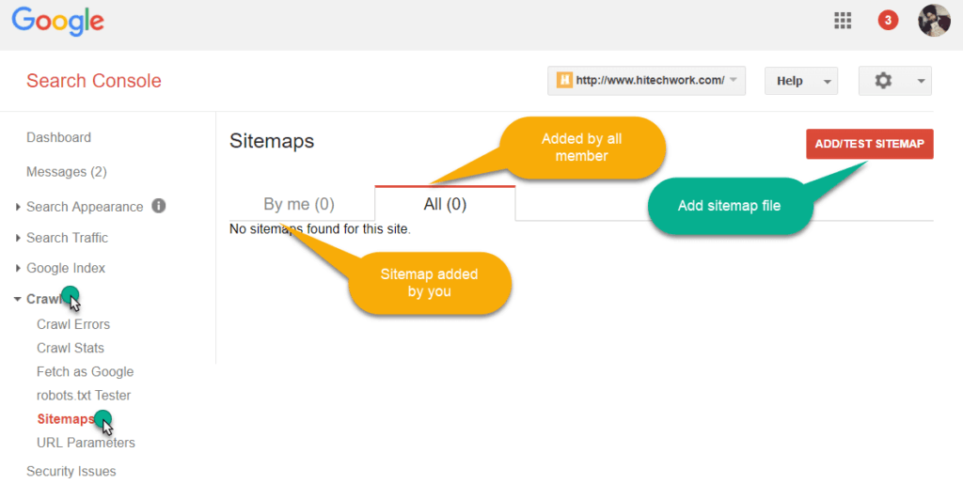Open the Help dropdown menu
The image size is (963, 484).
801,81
